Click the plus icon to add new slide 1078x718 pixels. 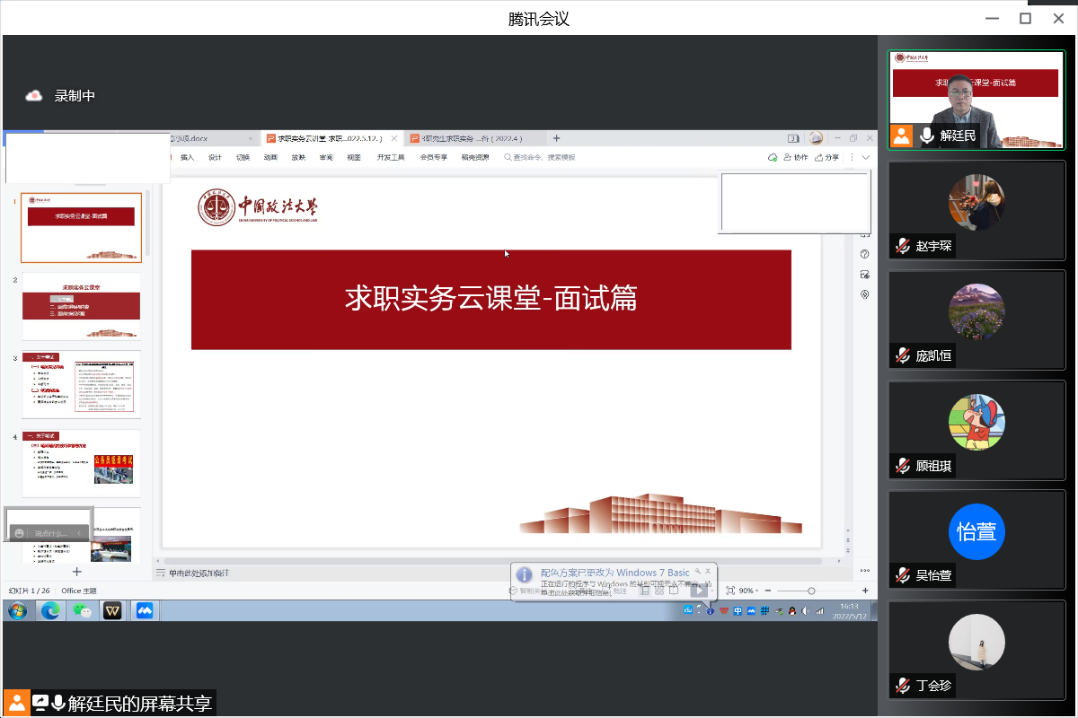pyautogui.click(x=77, y=572)
